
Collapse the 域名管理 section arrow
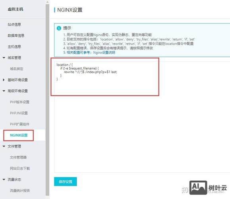tap(4, 58)
